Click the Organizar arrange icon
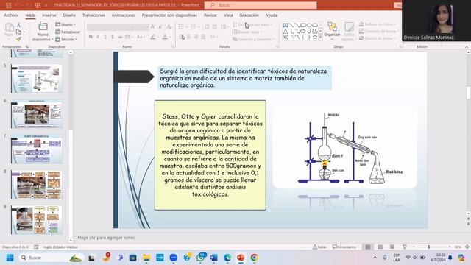This screenshot has width=471, height=265. (x=332, y=29)
